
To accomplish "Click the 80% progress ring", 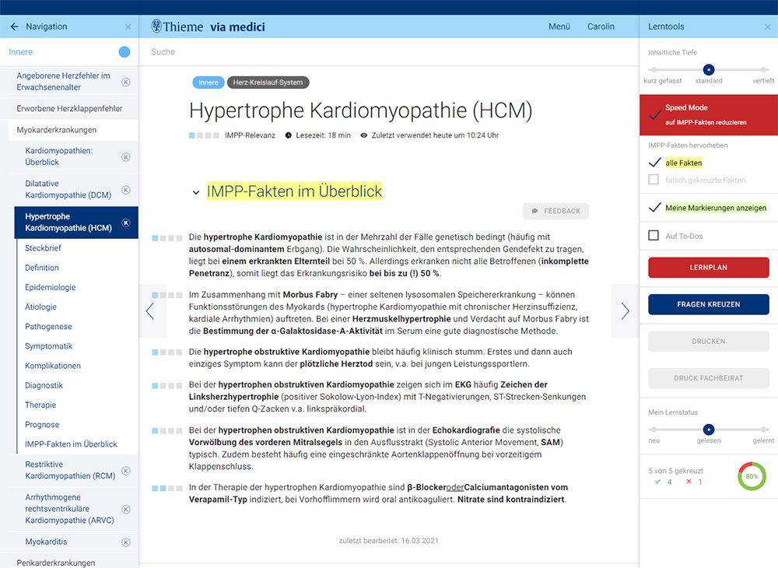I will click(x=752, y=476).
